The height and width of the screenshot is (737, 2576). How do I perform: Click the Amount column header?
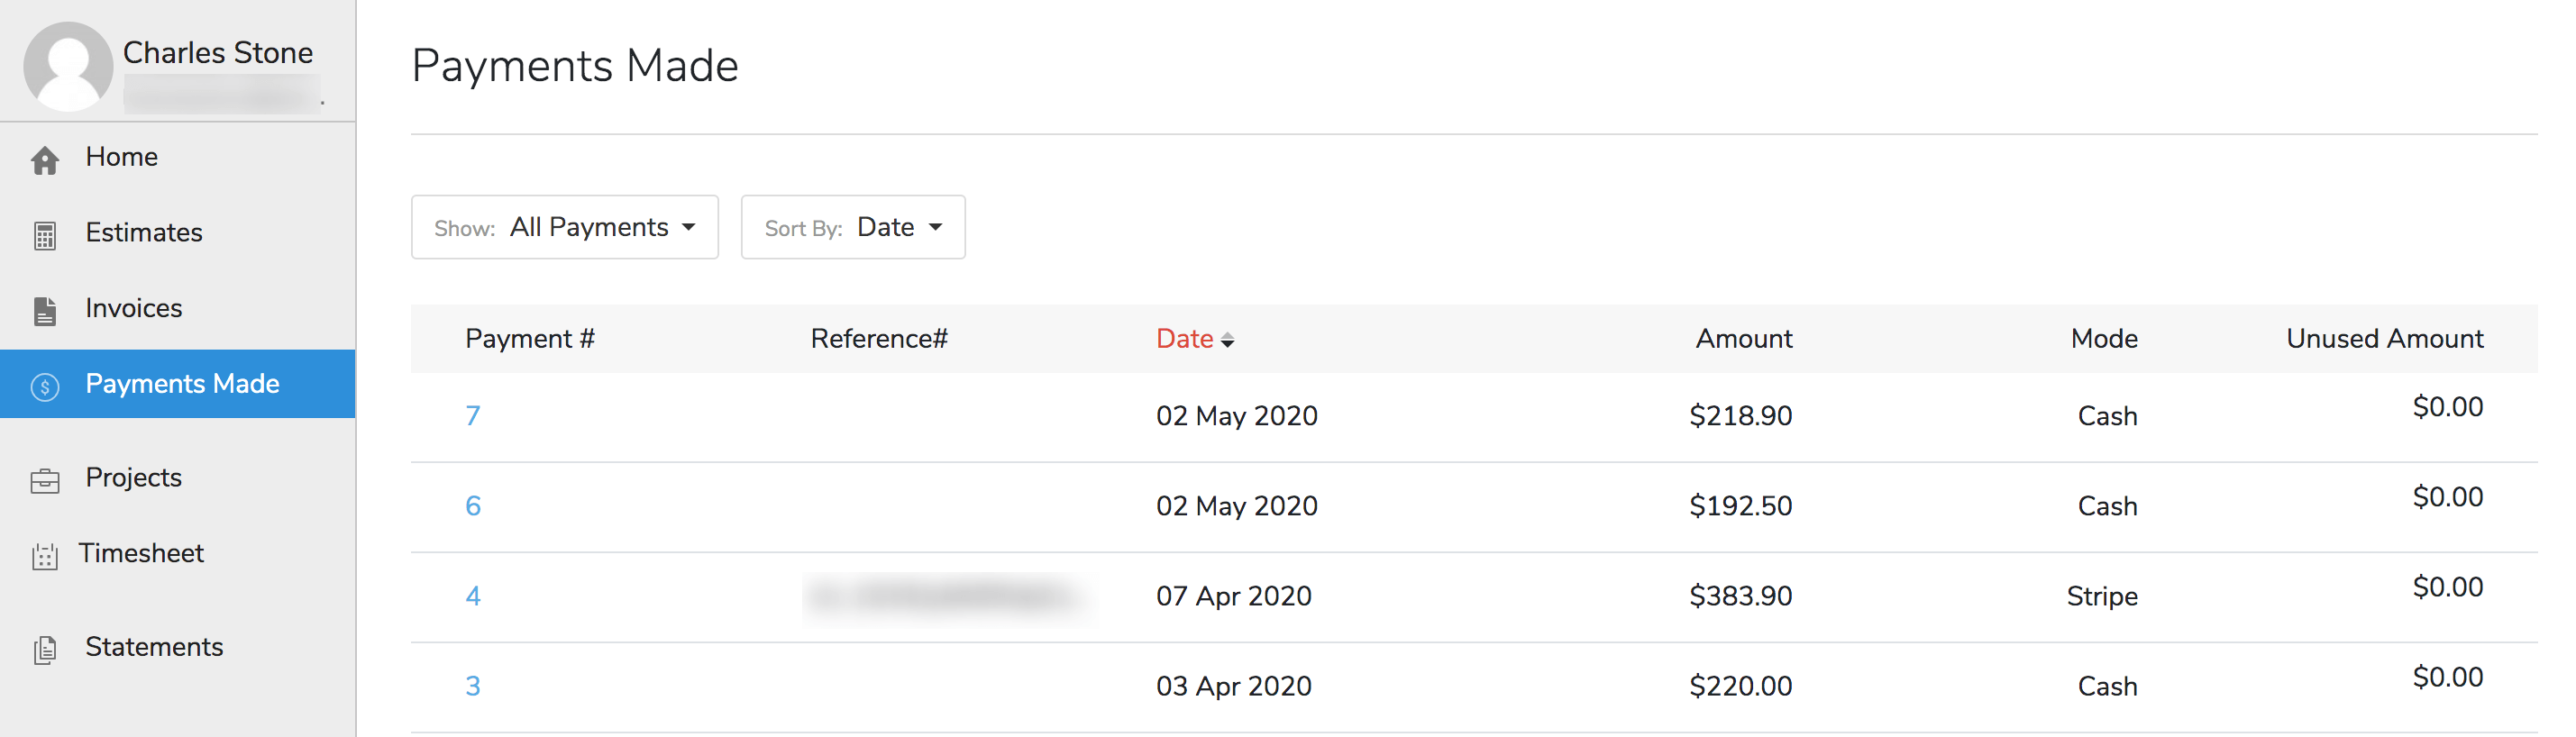coord(1743,339)
